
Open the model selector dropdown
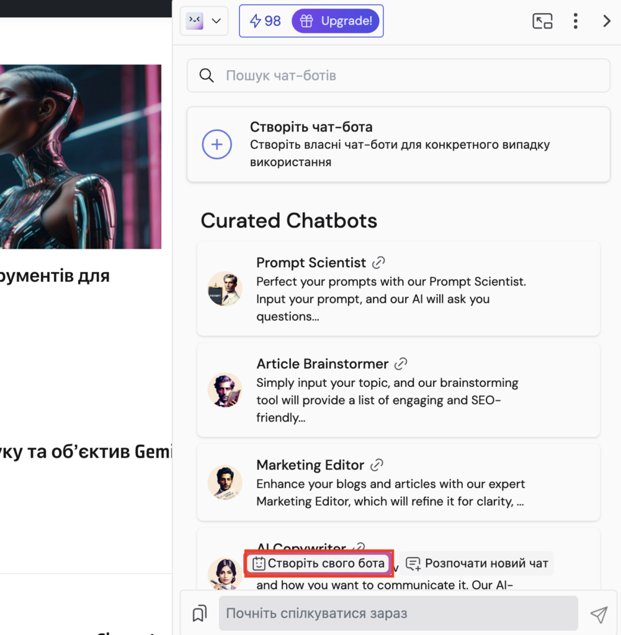click(204, 21)
